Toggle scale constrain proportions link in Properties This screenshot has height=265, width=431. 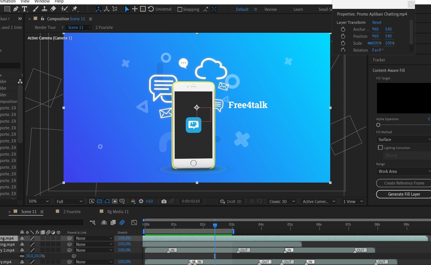pos(369,43)
